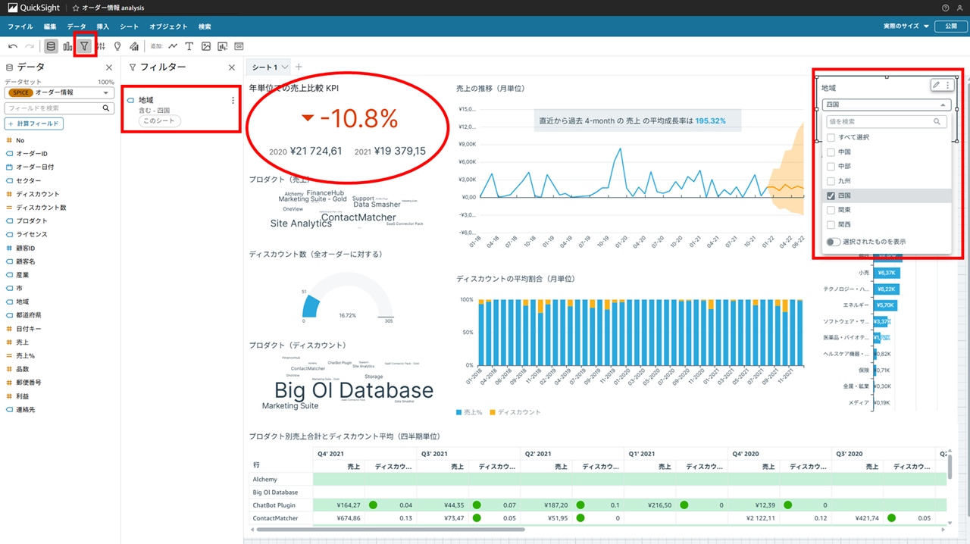
Task: Add a new sheet with plus icon
Action: click(x=298, y=67)
